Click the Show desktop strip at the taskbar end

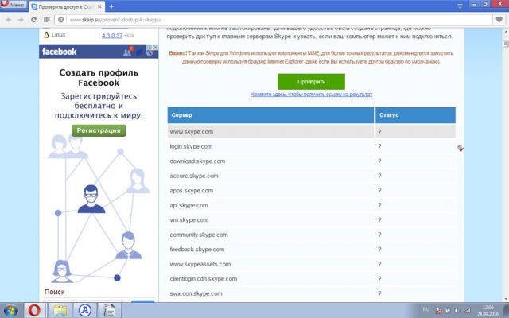pyautogui.click(x=507, y=311)
